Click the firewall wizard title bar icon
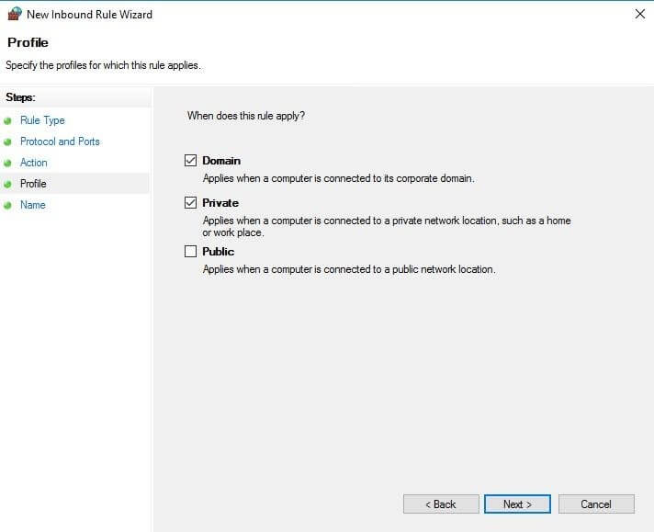654x532 pixels. (x=15, y=14)
